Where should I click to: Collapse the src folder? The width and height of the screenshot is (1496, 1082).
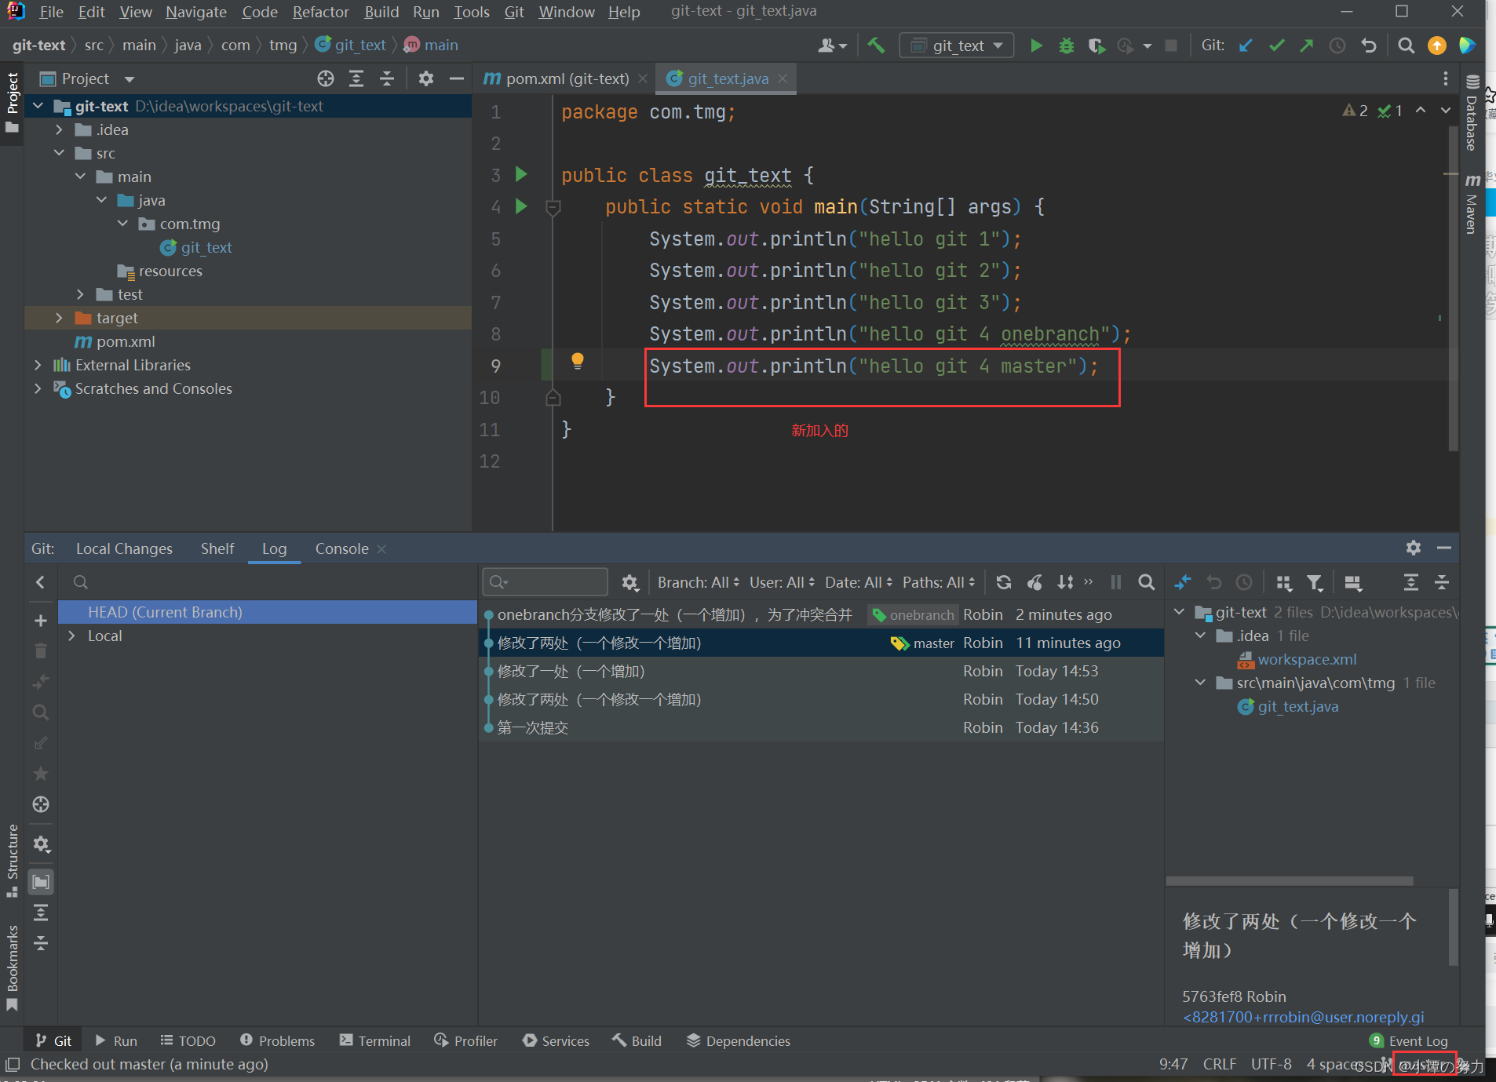(59, 153)
